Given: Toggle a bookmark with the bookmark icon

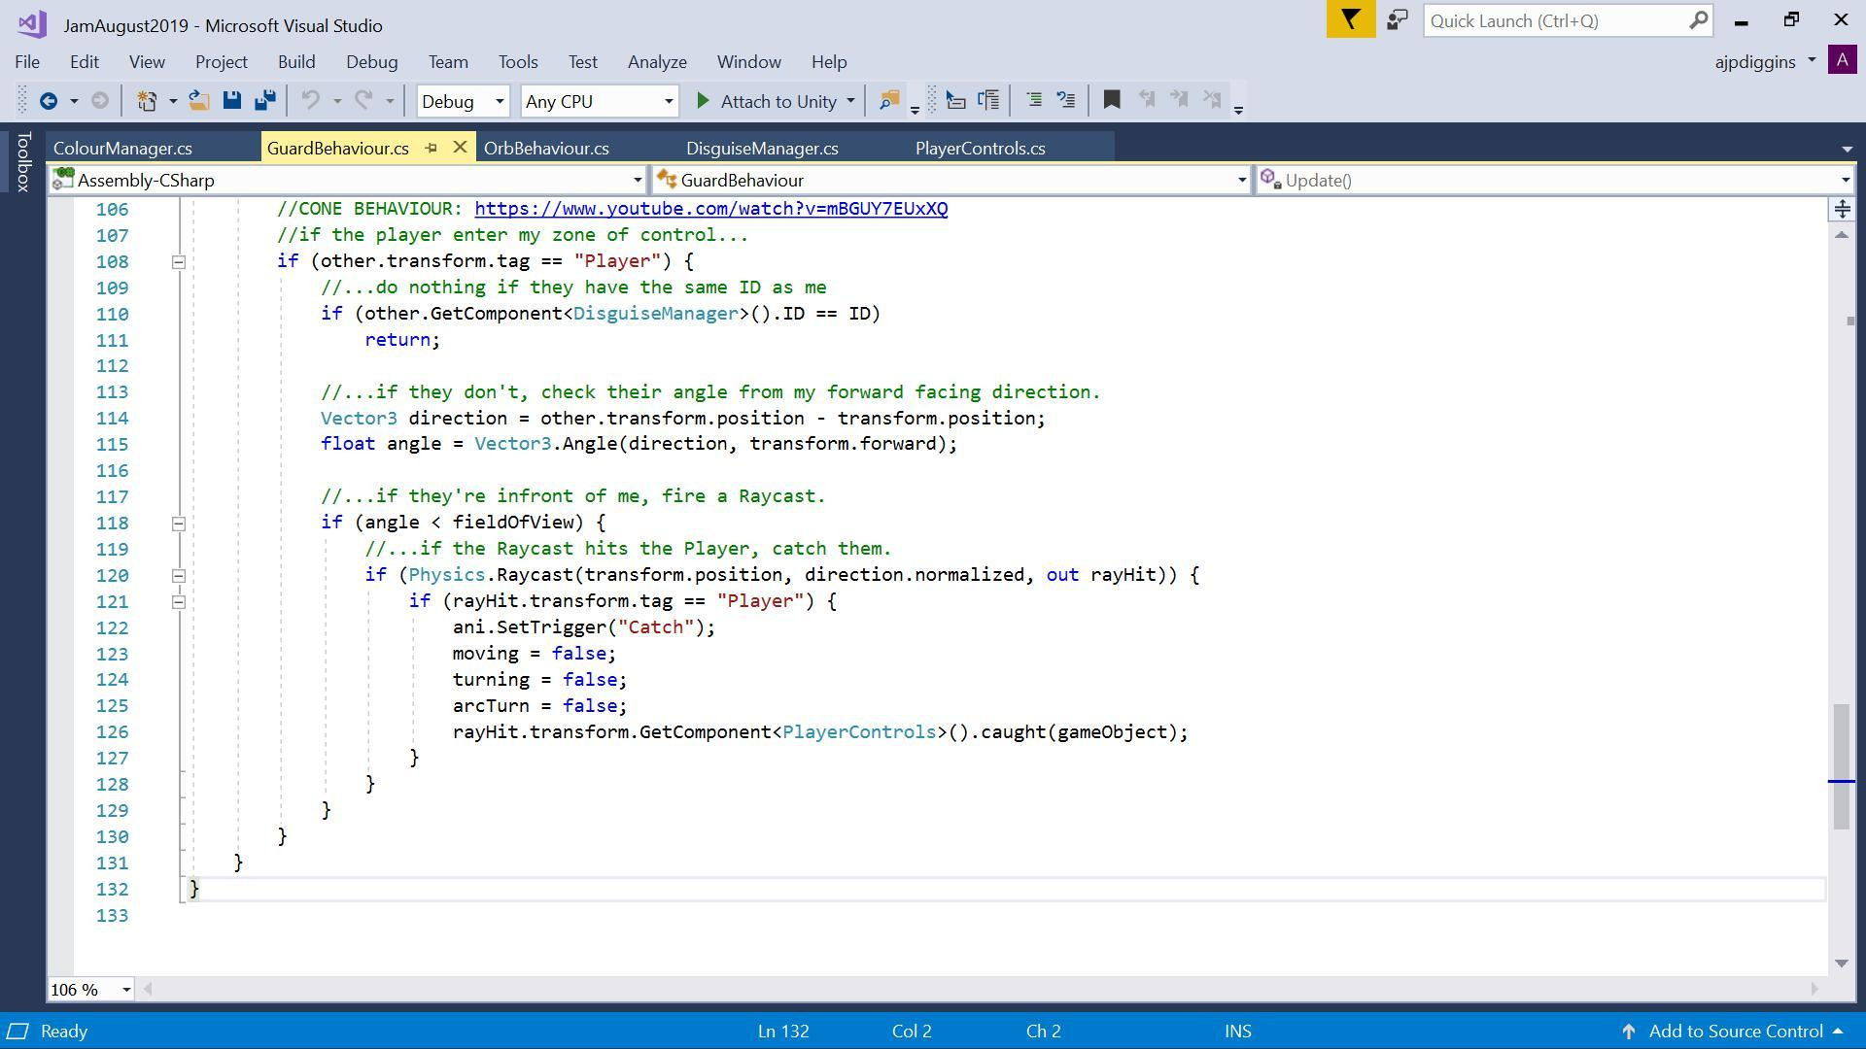Looking at the screenshot, I should [1112, 100].
